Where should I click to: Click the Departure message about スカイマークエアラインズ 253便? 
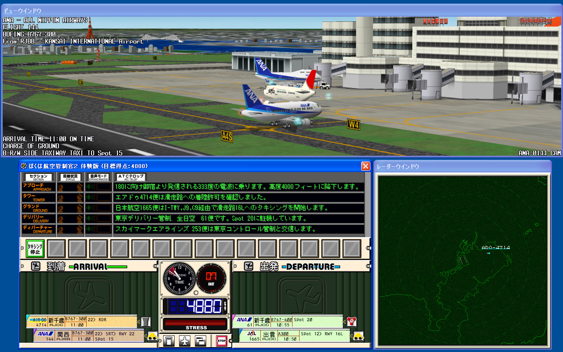click(x=238, y=229)
